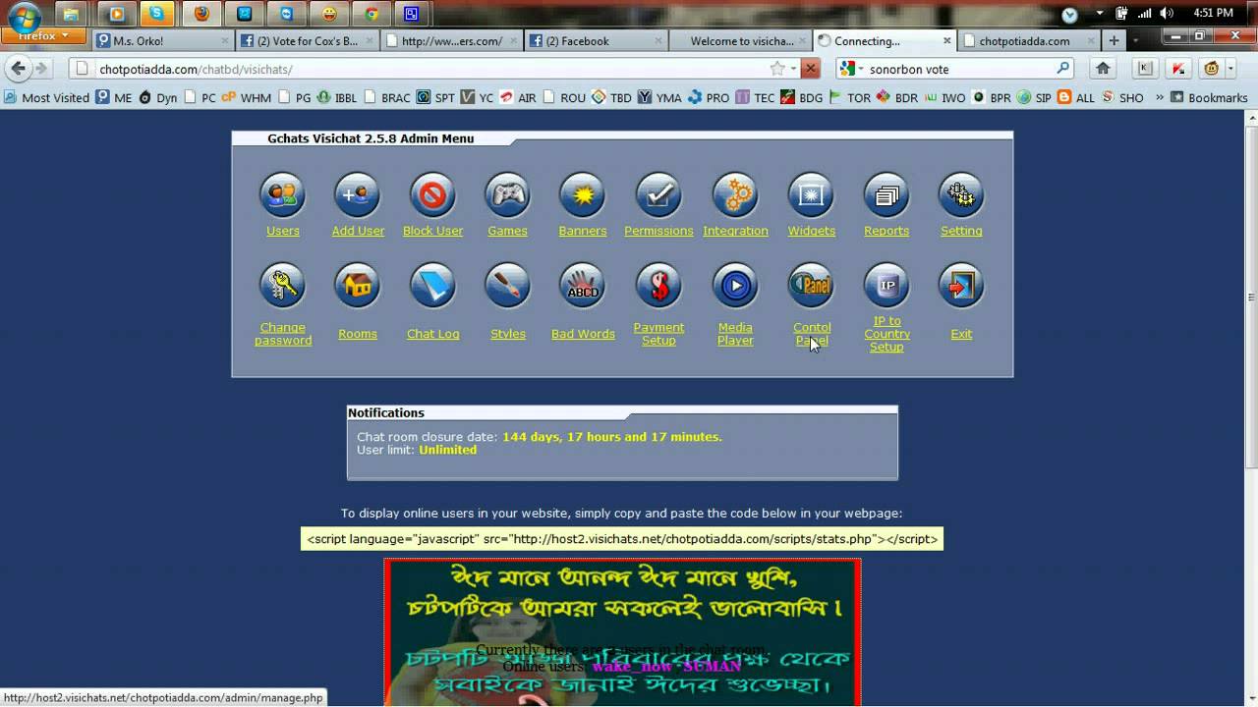This screenshot has height=707, width=1258.
Task: Click the Permissions text link
Action: (x=658, y=231)
